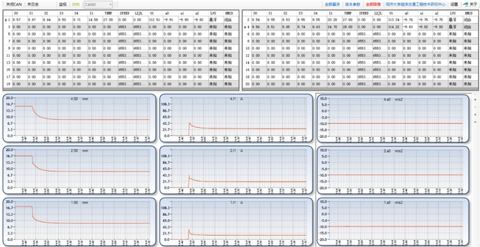Click the 2.I1 A current chart

pos(236,170)
